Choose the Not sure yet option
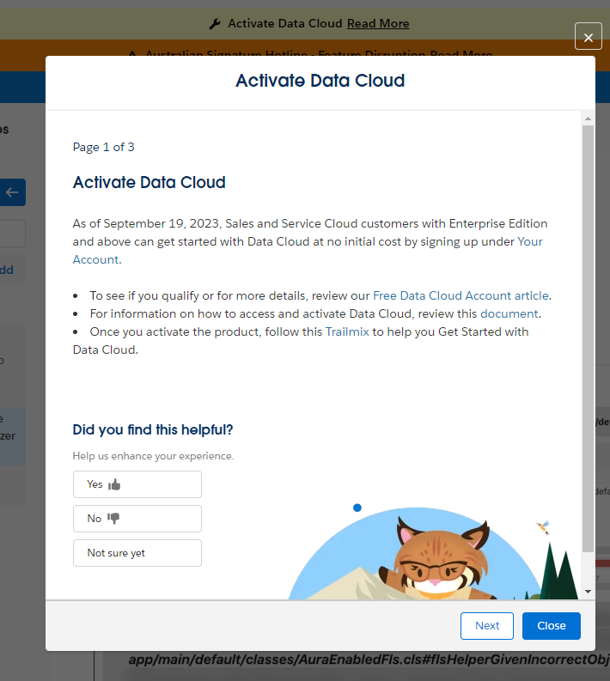Screen dimensions: 610x681 pos(137,553)
